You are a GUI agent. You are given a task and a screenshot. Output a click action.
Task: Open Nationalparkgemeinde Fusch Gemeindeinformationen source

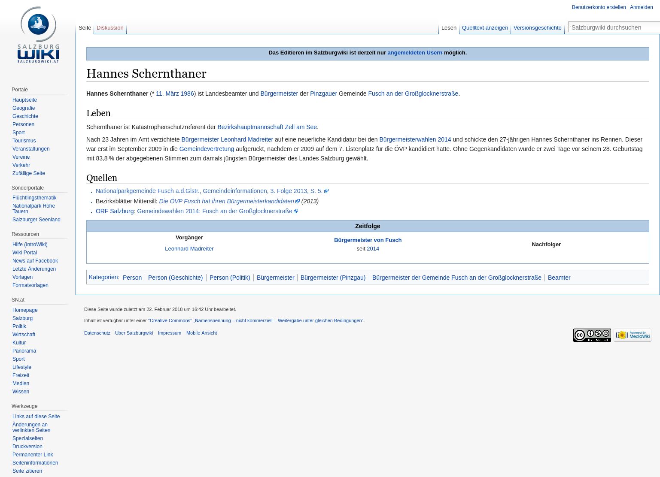209,191
